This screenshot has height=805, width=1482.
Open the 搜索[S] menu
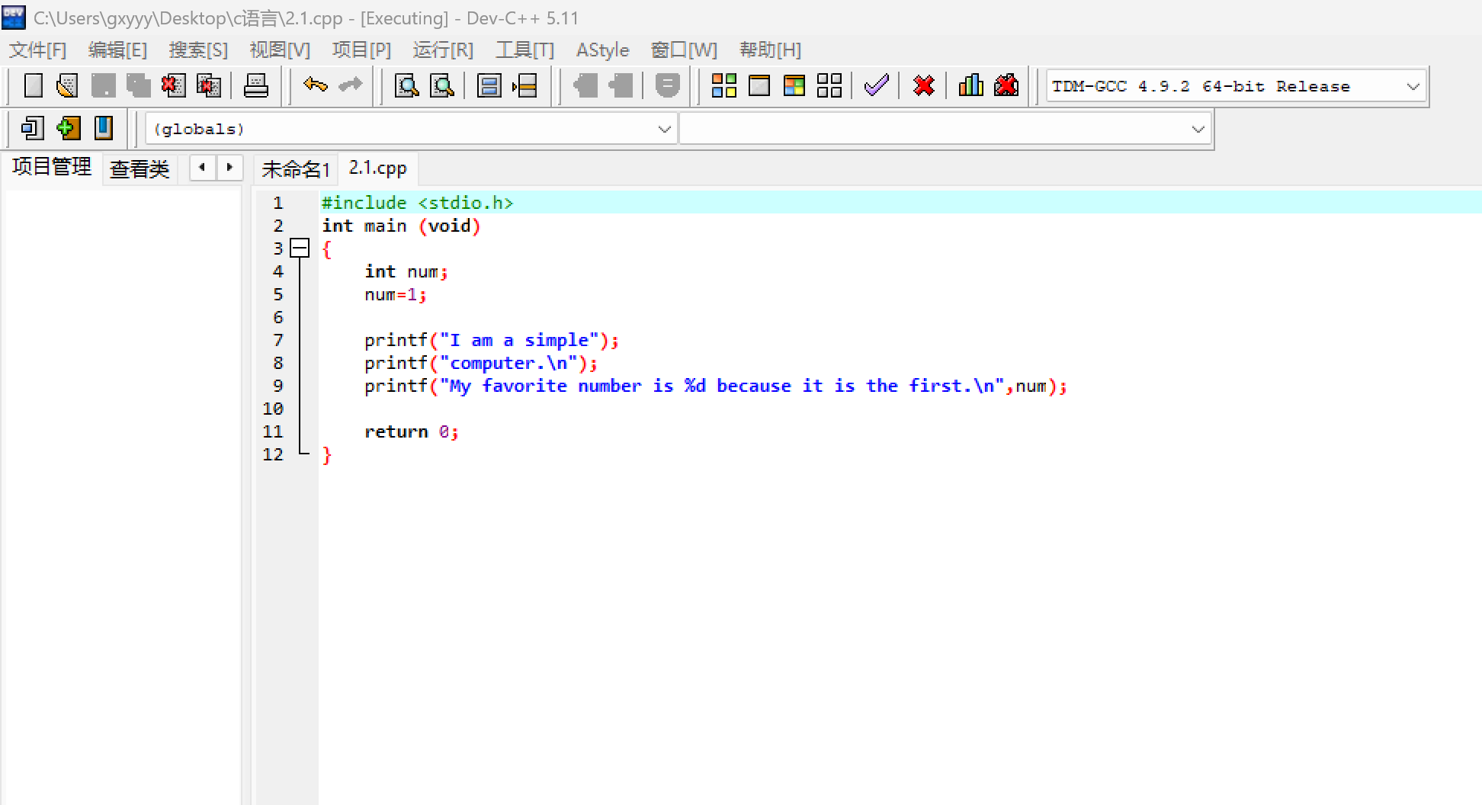point(198,50)
